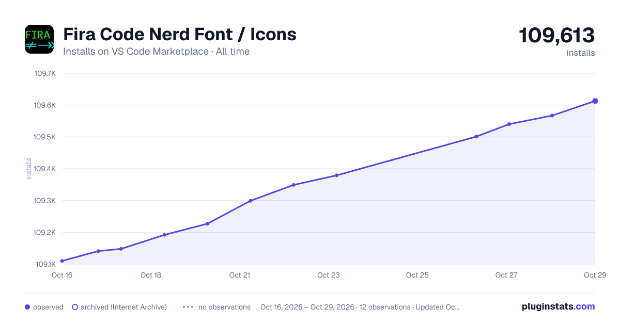The height and width of the screenshot is (325, 620).
Task: Click the Oct 25 x-axis label
Action: pos(417,275)
